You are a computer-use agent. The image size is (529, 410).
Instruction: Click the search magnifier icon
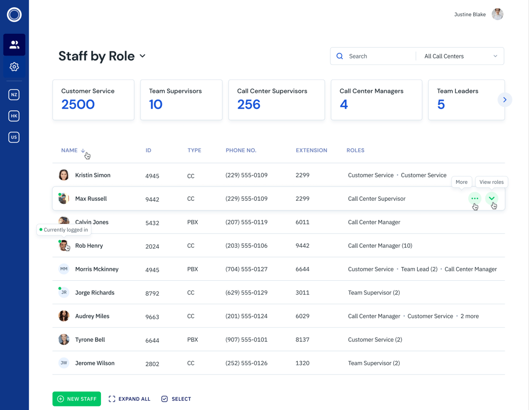click(339, 56)
